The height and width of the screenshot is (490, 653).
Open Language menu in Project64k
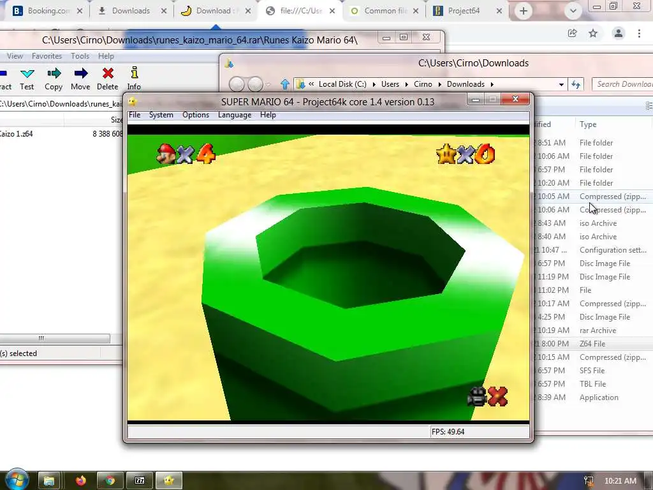point(235,115)
